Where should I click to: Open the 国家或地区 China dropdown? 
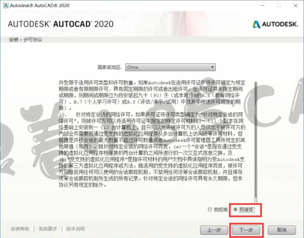pyautogui.click(x=170, y=67)
